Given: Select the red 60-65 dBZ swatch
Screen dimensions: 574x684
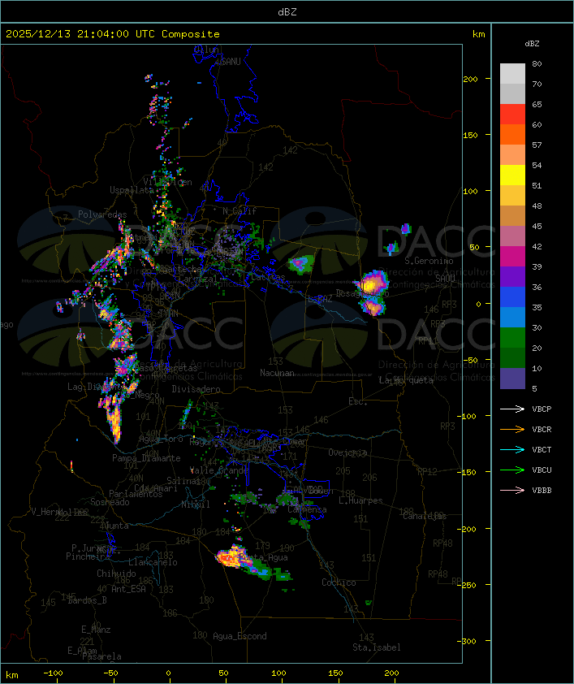Looking at the screenshot, I should pyautogui.click(x=512, y=115).
